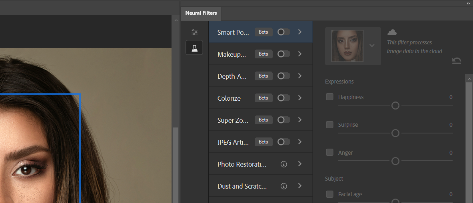Open the face selection dropdown arrow

pos(372,46)
